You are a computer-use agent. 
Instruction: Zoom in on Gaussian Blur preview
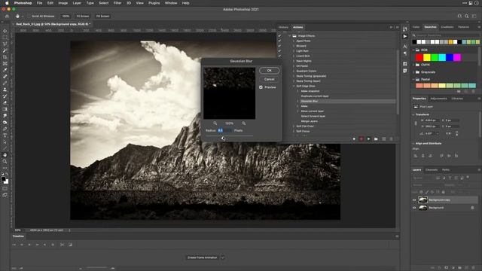pyautogui.click(x=244, y=123)
